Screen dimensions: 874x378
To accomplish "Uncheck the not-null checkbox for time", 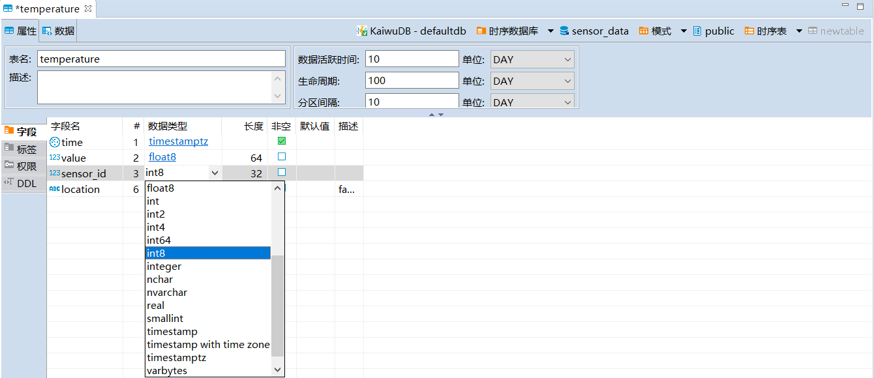I will 282,141.
